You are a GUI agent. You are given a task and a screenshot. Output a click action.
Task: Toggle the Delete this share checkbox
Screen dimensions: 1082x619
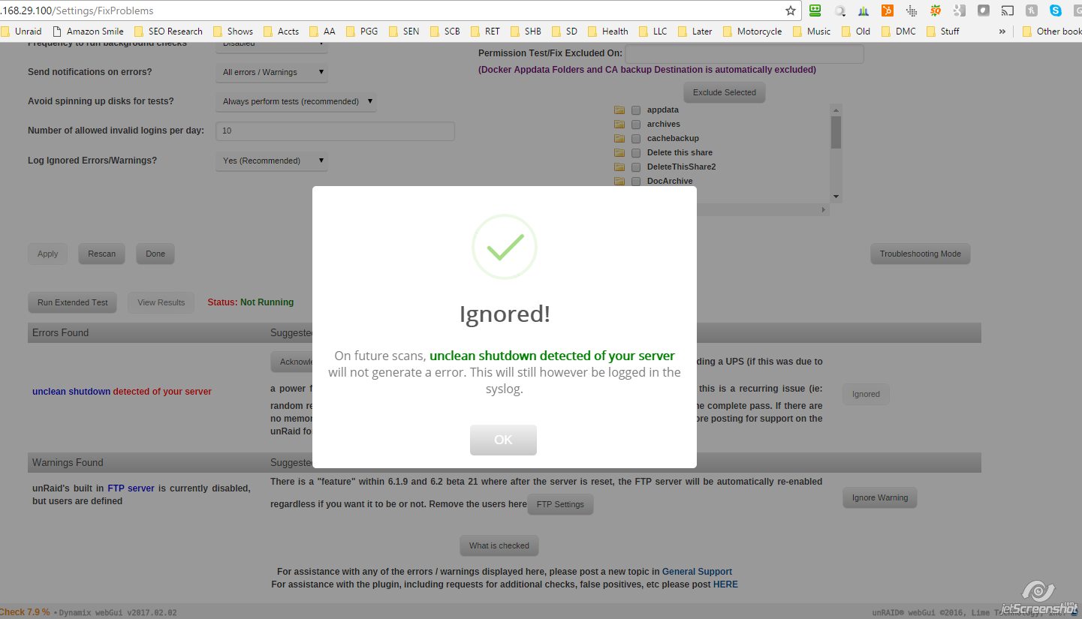(x=636, y=153)
